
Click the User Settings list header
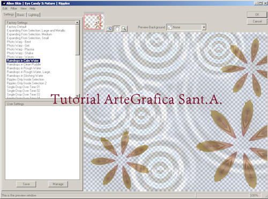tap(42, 104)
